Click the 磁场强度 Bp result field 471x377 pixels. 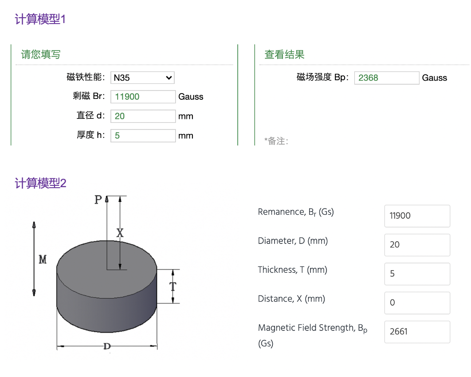tap(387, 78)
